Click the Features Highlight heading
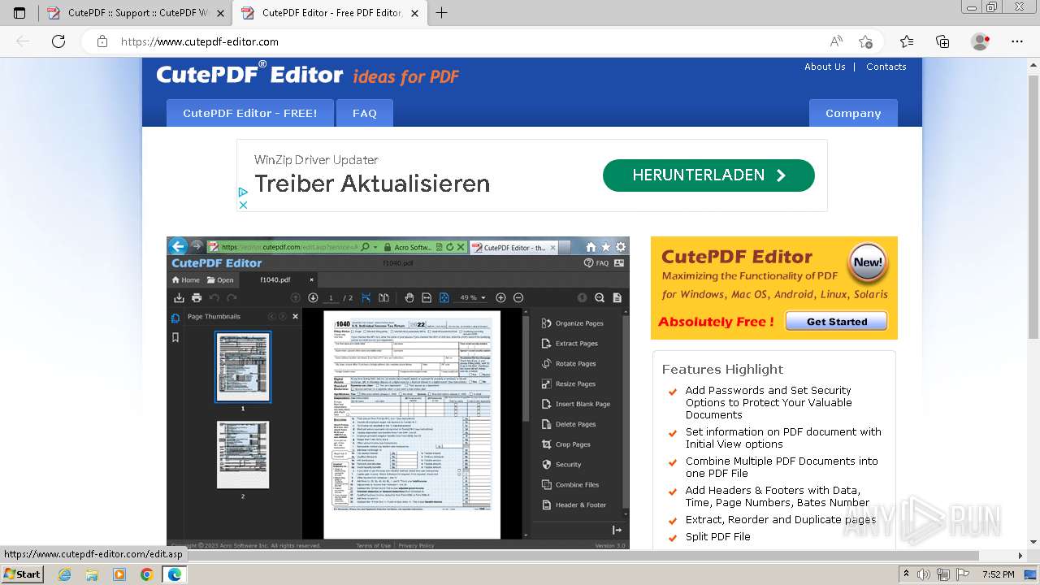The width and height of the screenshot is (1040, 585). [x=722, y=369]
